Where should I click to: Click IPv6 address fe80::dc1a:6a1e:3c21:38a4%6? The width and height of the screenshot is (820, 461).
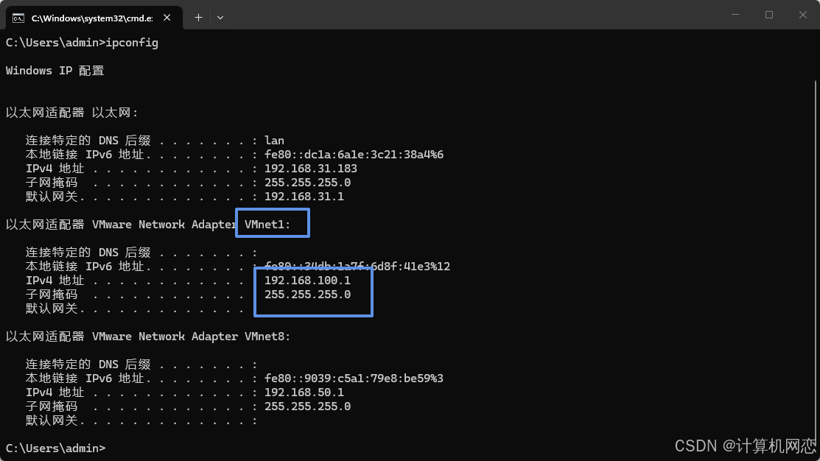tap(354, 155)
